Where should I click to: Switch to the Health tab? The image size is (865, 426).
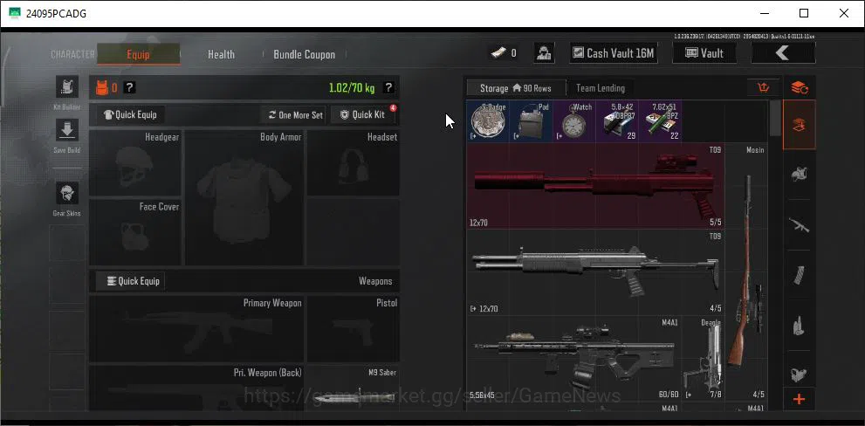click(221, 54)
